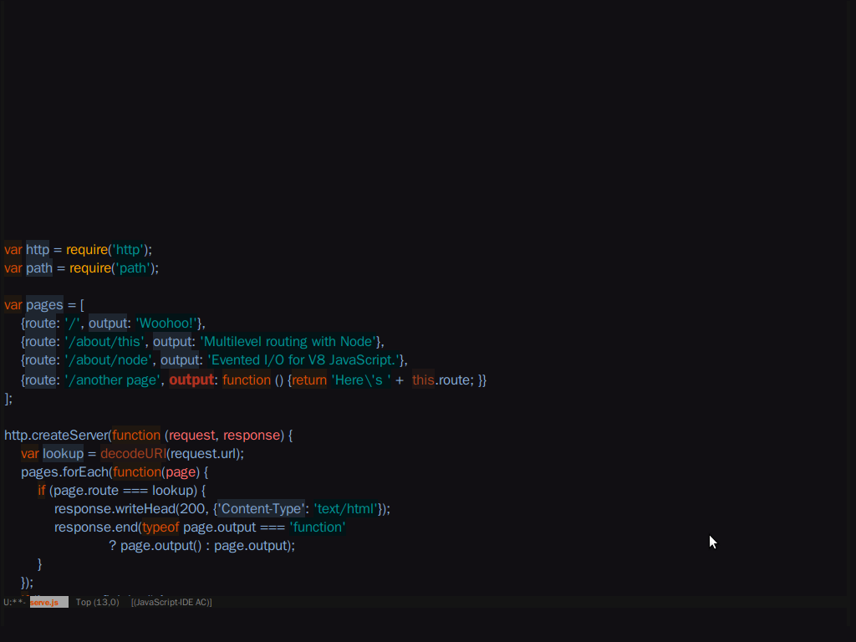Click the '/' route string on the Woohoo line
This screenshot has height=642, width=856.
[73, 324]
